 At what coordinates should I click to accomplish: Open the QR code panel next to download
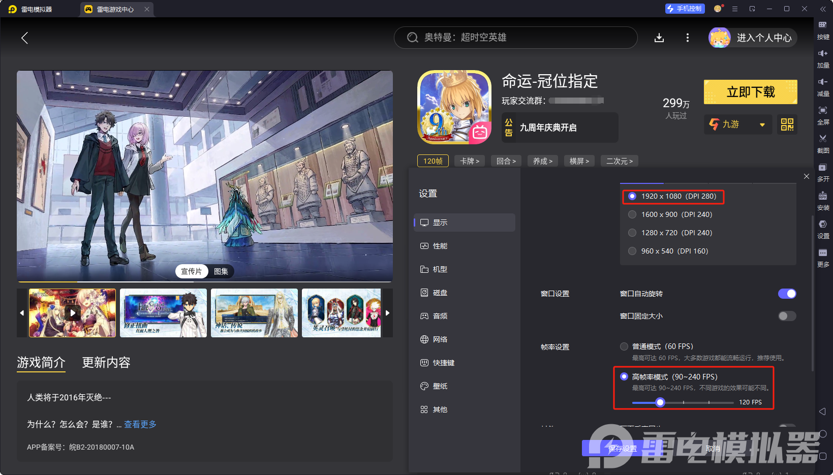[x=787, y=124]
